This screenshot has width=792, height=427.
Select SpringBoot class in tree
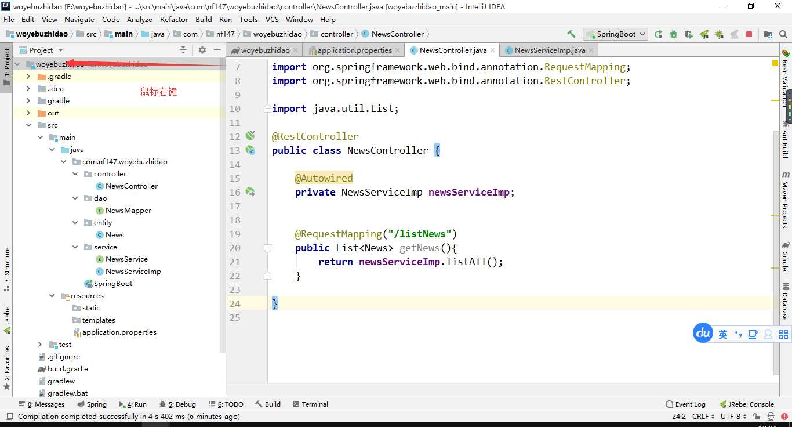point(108,284)
